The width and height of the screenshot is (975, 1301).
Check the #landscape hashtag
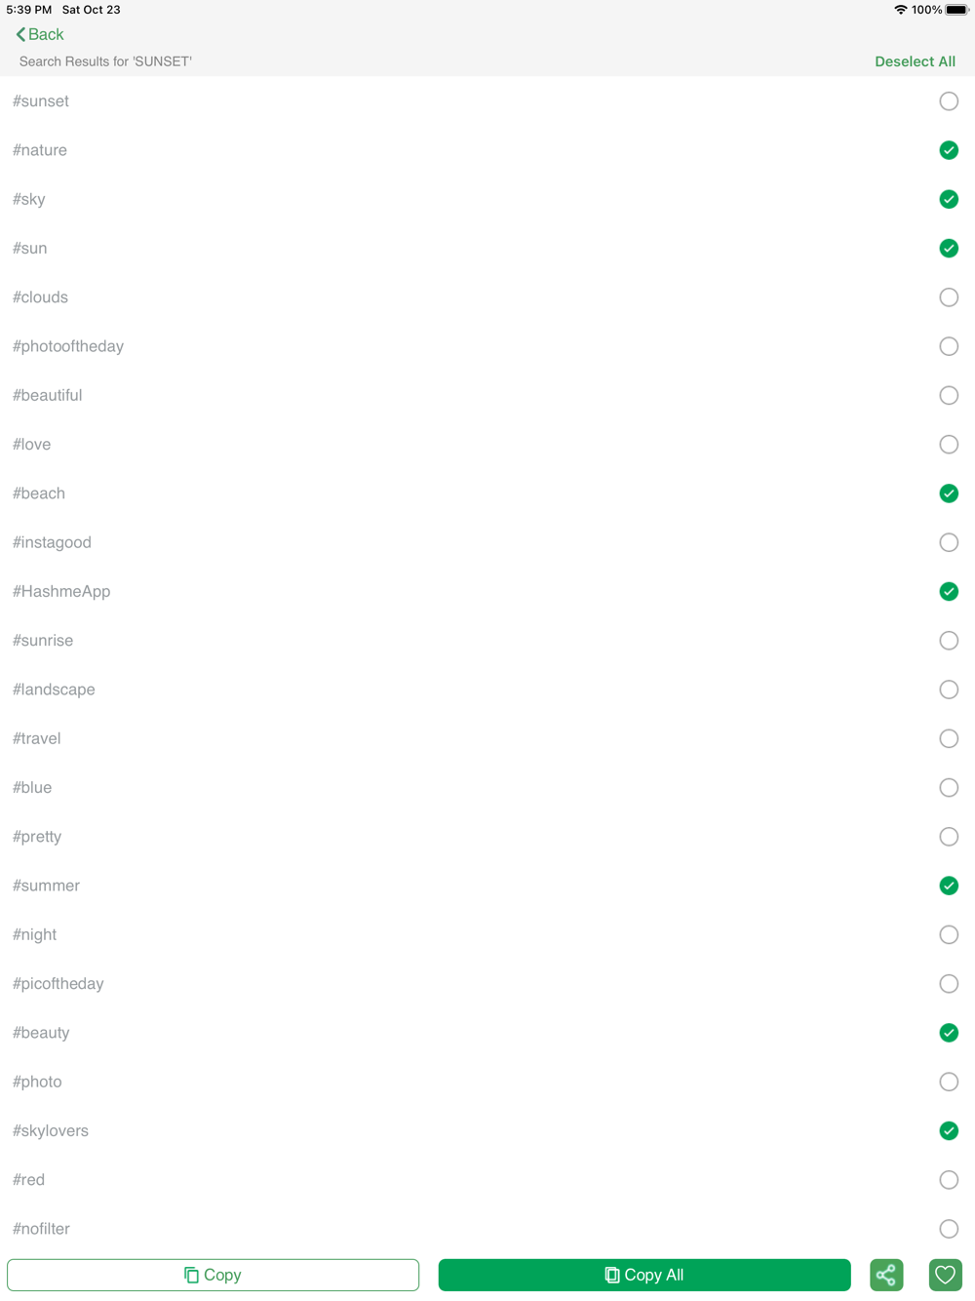949,690
